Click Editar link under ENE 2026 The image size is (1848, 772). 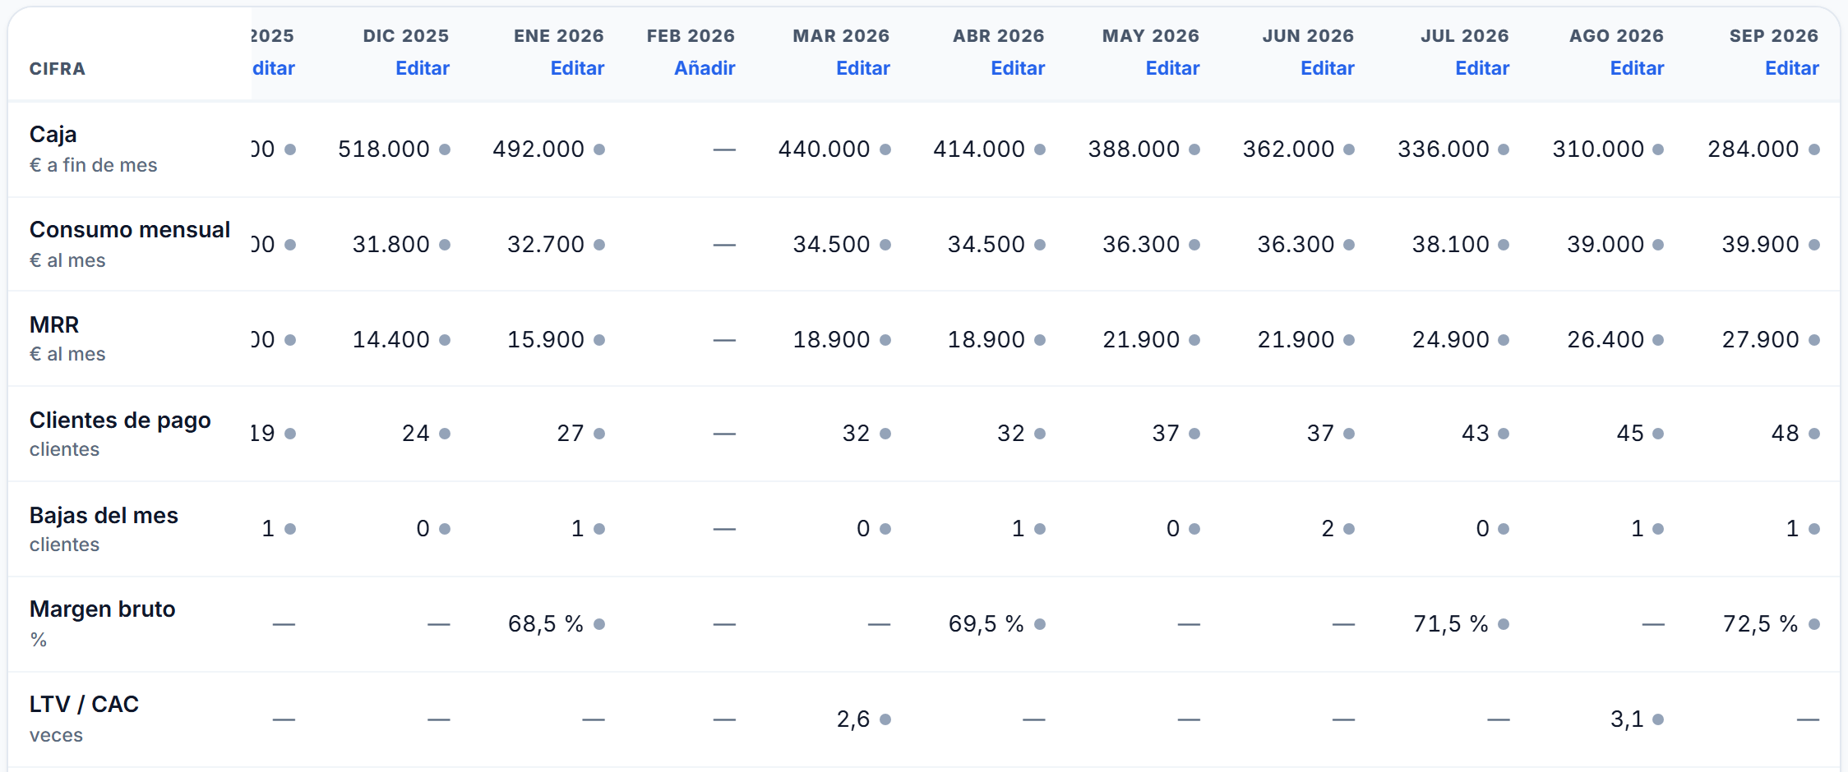tap(577, 68)
